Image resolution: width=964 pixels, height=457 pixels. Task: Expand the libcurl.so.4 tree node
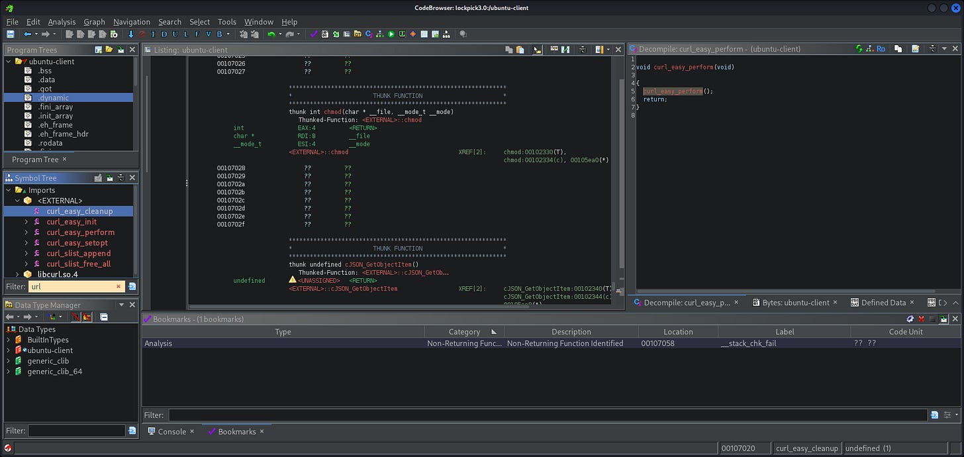(17, 274)
